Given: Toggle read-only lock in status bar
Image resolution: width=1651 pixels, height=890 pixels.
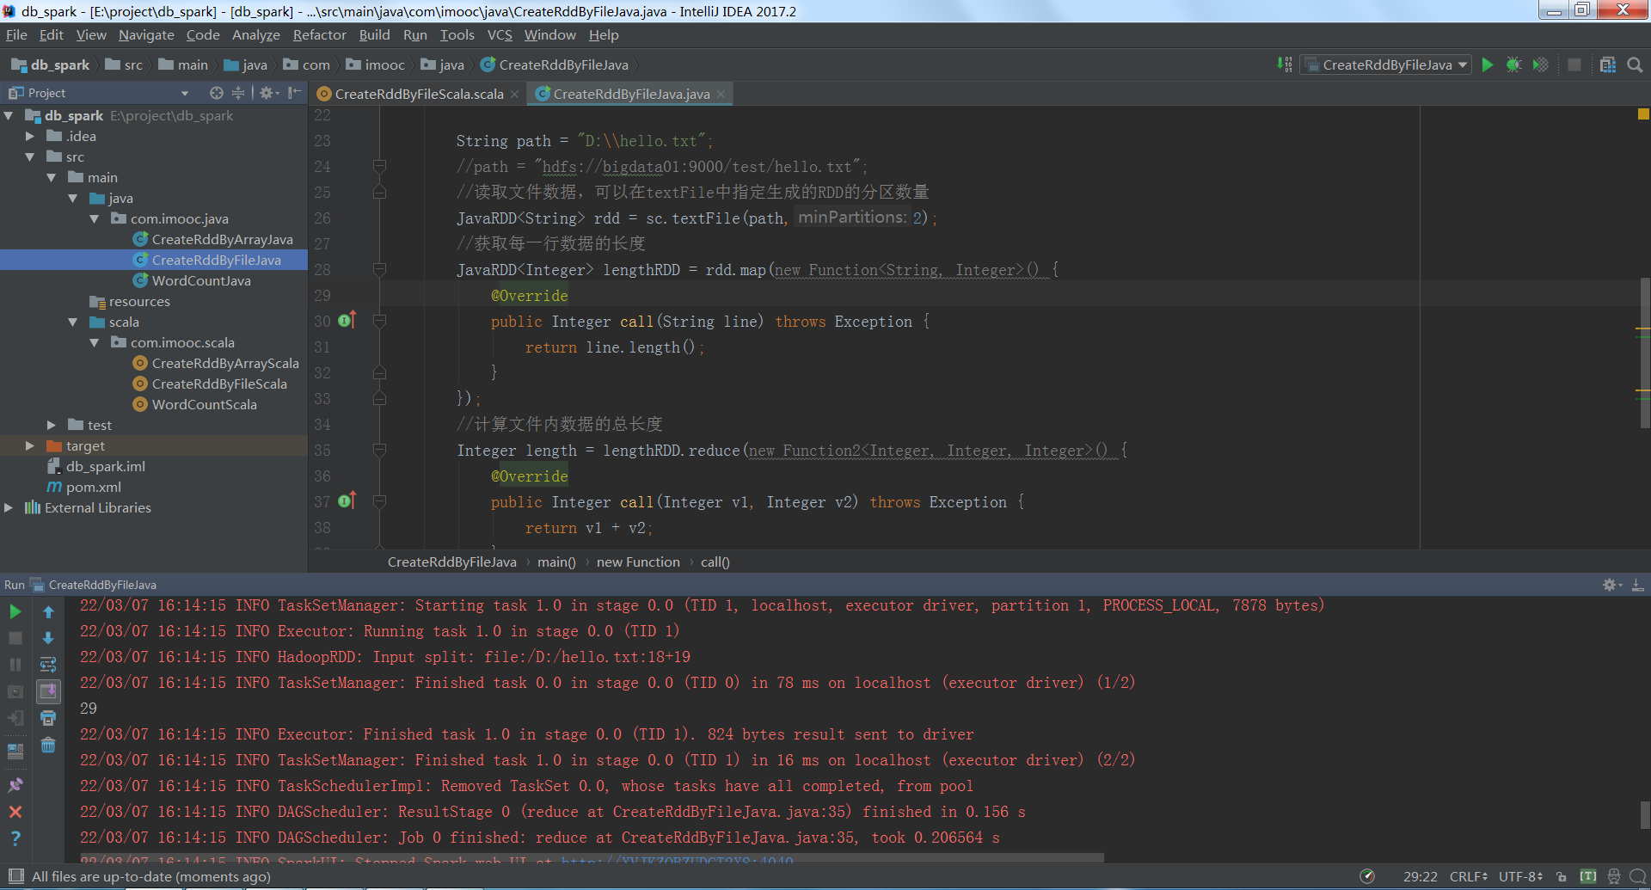Looking at the screenshot, I should pos(1562,877).
